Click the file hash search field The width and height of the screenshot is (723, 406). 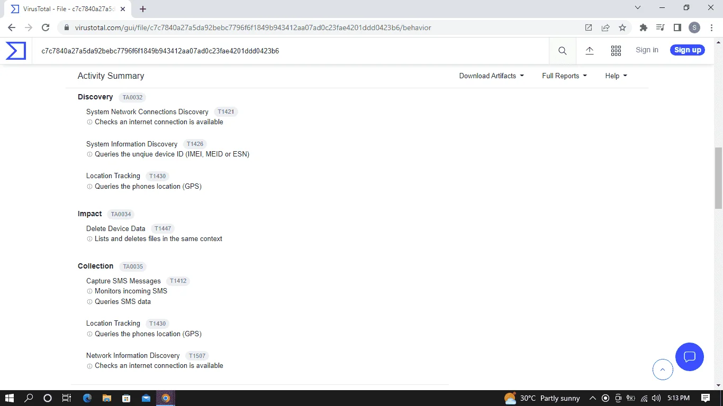click(x=290, y=51)
